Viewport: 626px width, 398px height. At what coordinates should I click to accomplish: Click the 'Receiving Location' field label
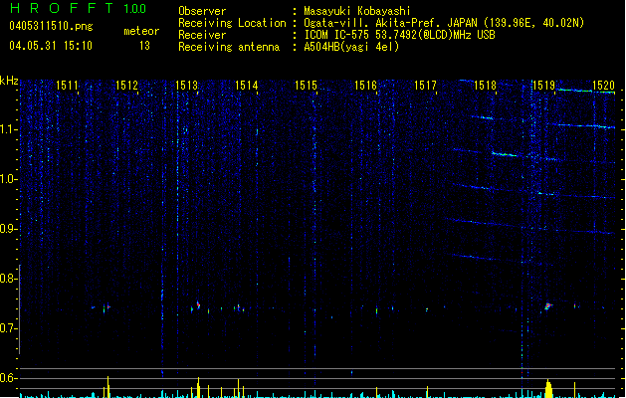click(232, 23)
